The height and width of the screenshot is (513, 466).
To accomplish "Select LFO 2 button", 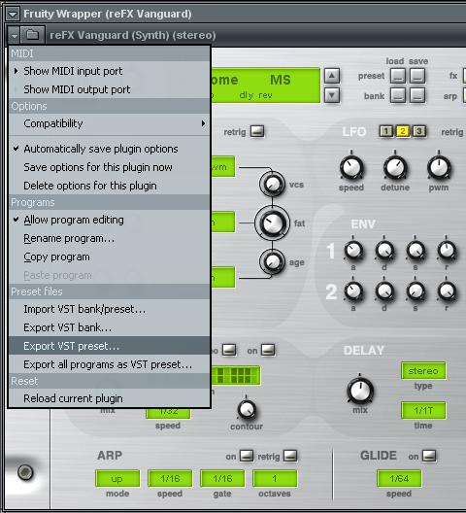I will pos(403,131).
